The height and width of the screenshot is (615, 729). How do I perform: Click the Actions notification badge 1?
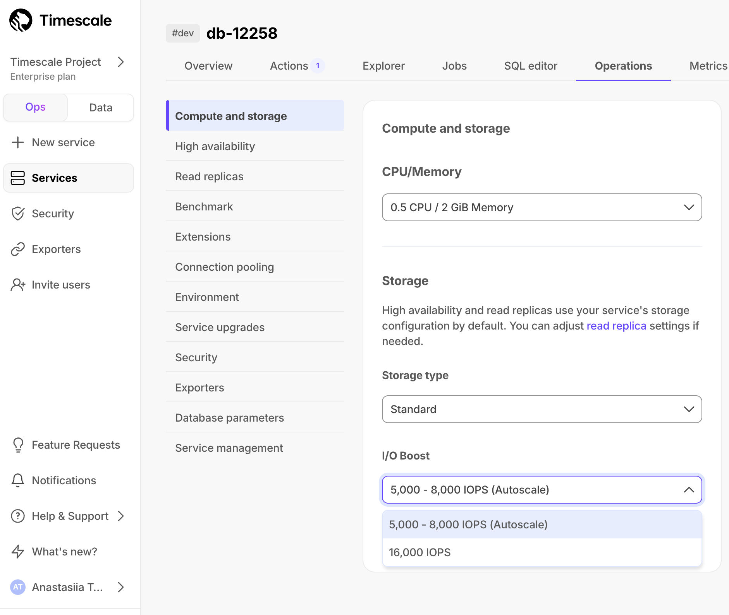coord(318,66)
